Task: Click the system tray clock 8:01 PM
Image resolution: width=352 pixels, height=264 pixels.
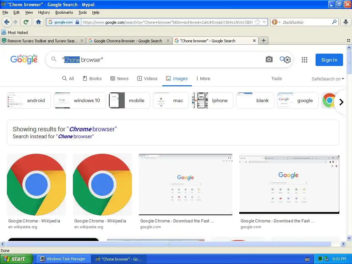Action: click(339, 259)
